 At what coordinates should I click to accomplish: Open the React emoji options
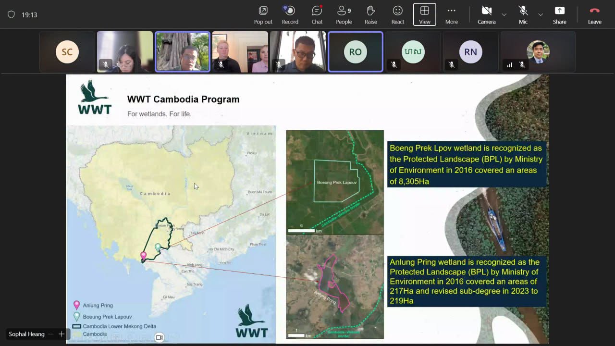coord(397,15)
